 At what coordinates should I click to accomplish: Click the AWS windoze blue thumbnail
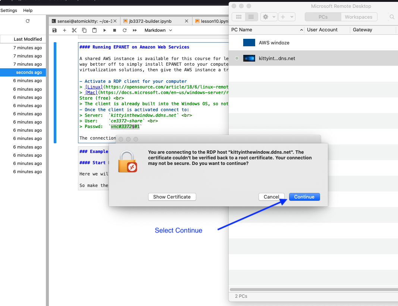249,43
